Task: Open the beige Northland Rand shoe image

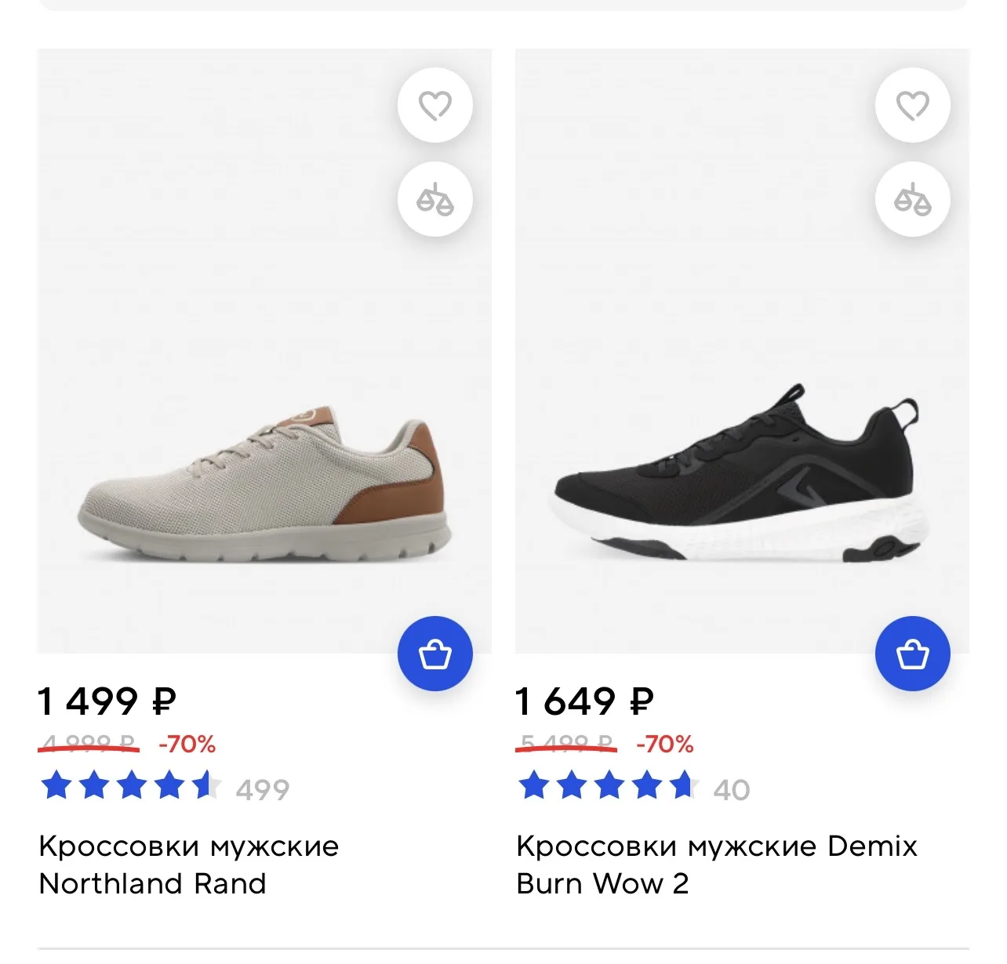Action: click(x=264, y=351)
